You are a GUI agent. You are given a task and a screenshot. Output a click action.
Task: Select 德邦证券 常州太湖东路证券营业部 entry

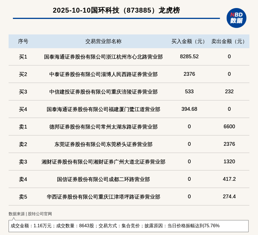point(103,127)
